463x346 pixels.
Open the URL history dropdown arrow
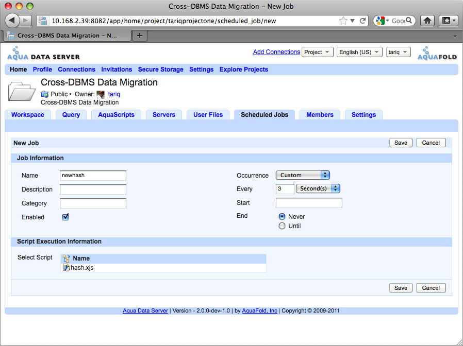[352, 21]
